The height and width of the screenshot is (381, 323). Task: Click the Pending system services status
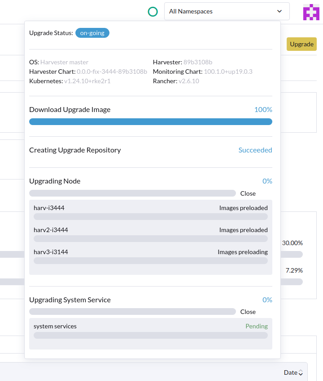point(257,326)
